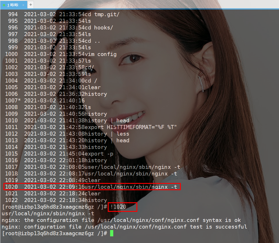
Task: Click history line 1000 vim config
Action: pos(61,54)
